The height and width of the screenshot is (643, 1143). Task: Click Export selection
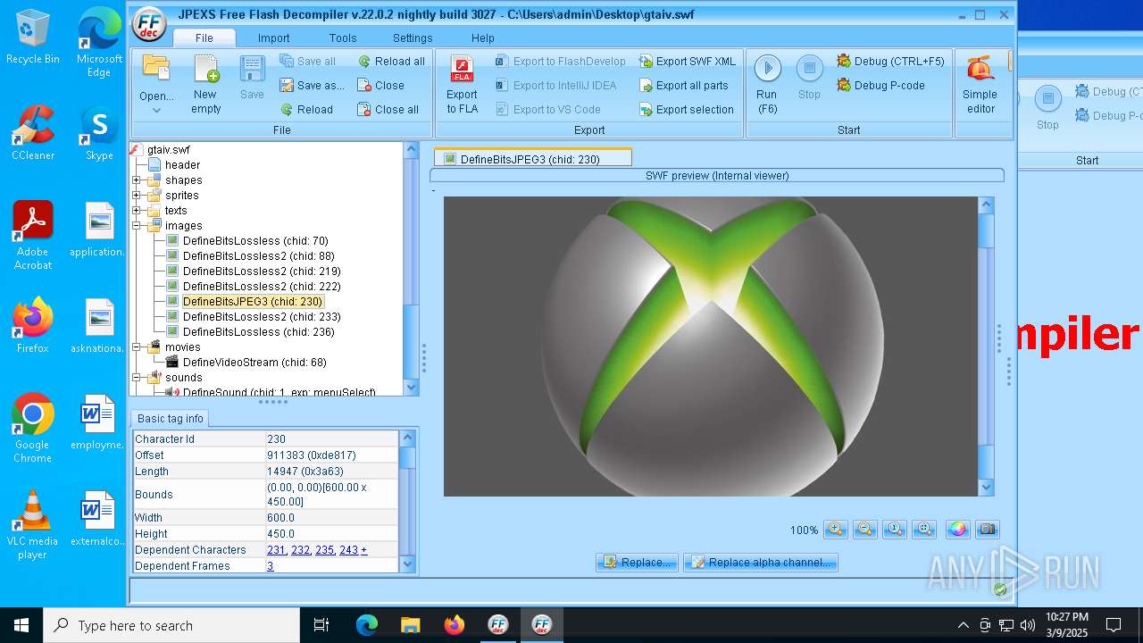point(686,110)
